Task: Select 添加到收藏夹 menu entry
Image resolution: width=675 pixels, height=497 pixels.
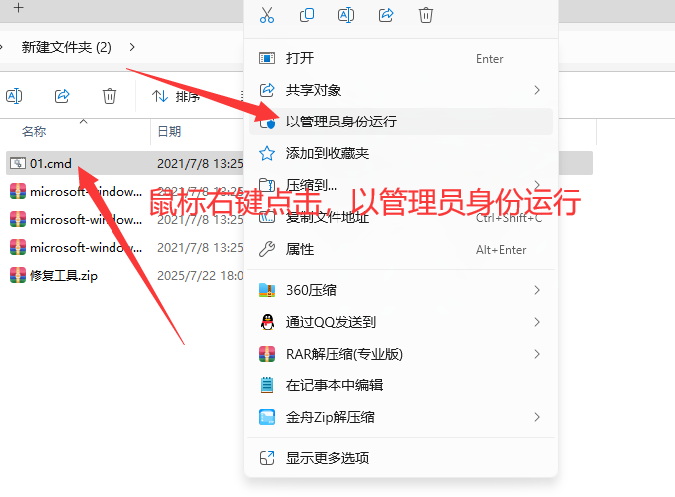Action: coord(400,153)
